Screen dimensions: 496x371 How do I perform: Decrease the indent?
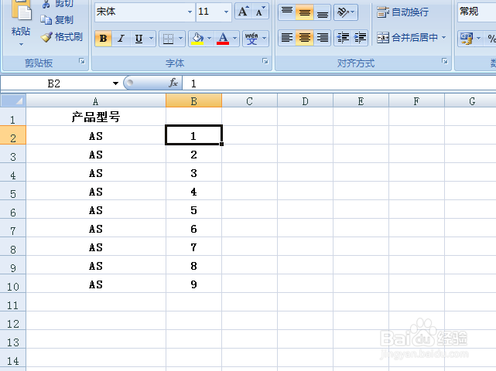pyautogui.click(x=343, y=38)
